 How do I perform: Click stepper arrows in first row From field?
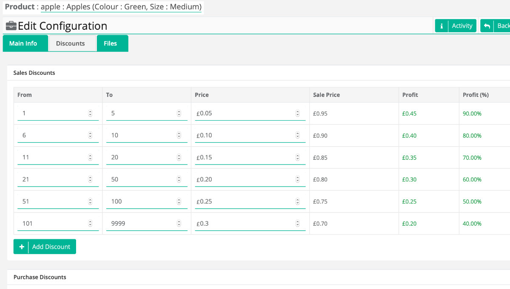click(x=90, y=113)
